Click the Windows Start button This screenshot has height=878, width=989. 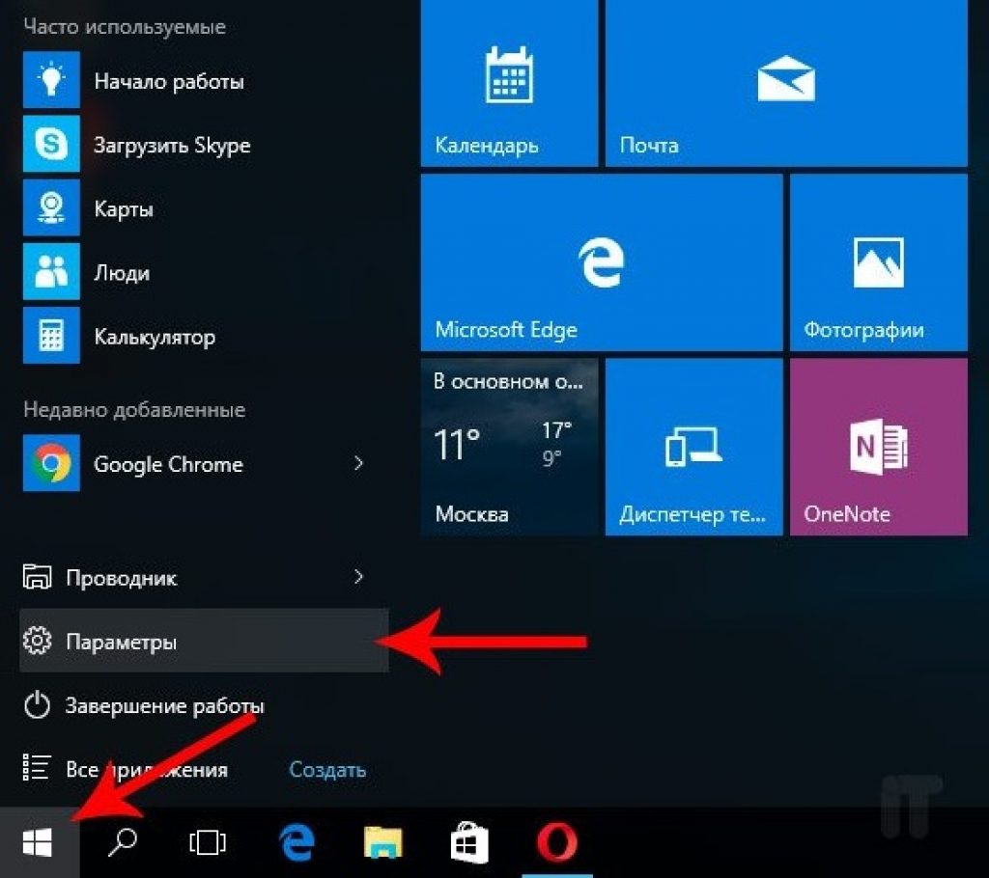click(x=38, y=842)
